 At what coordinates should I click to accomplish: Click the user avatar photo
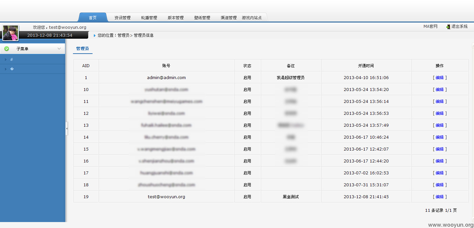[x=11, y=33]
